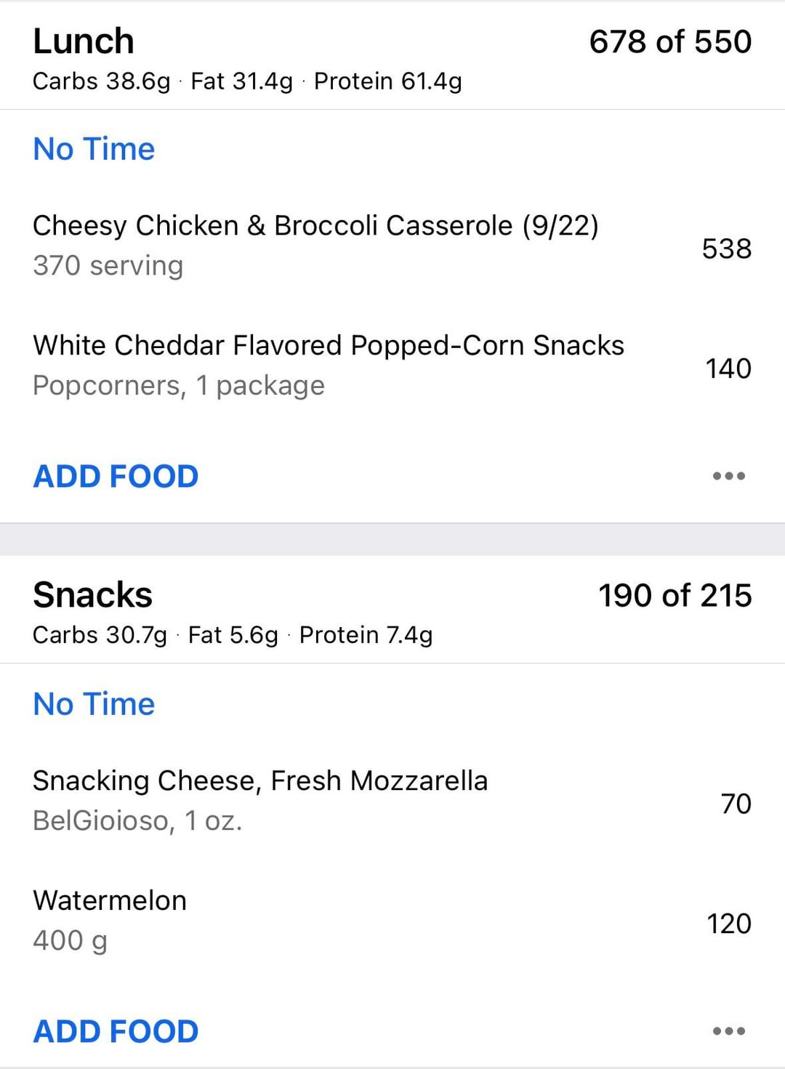Click the Snacks total 190 of 215
This screenshot has height=1069, width=785.
tap(675, 595)
